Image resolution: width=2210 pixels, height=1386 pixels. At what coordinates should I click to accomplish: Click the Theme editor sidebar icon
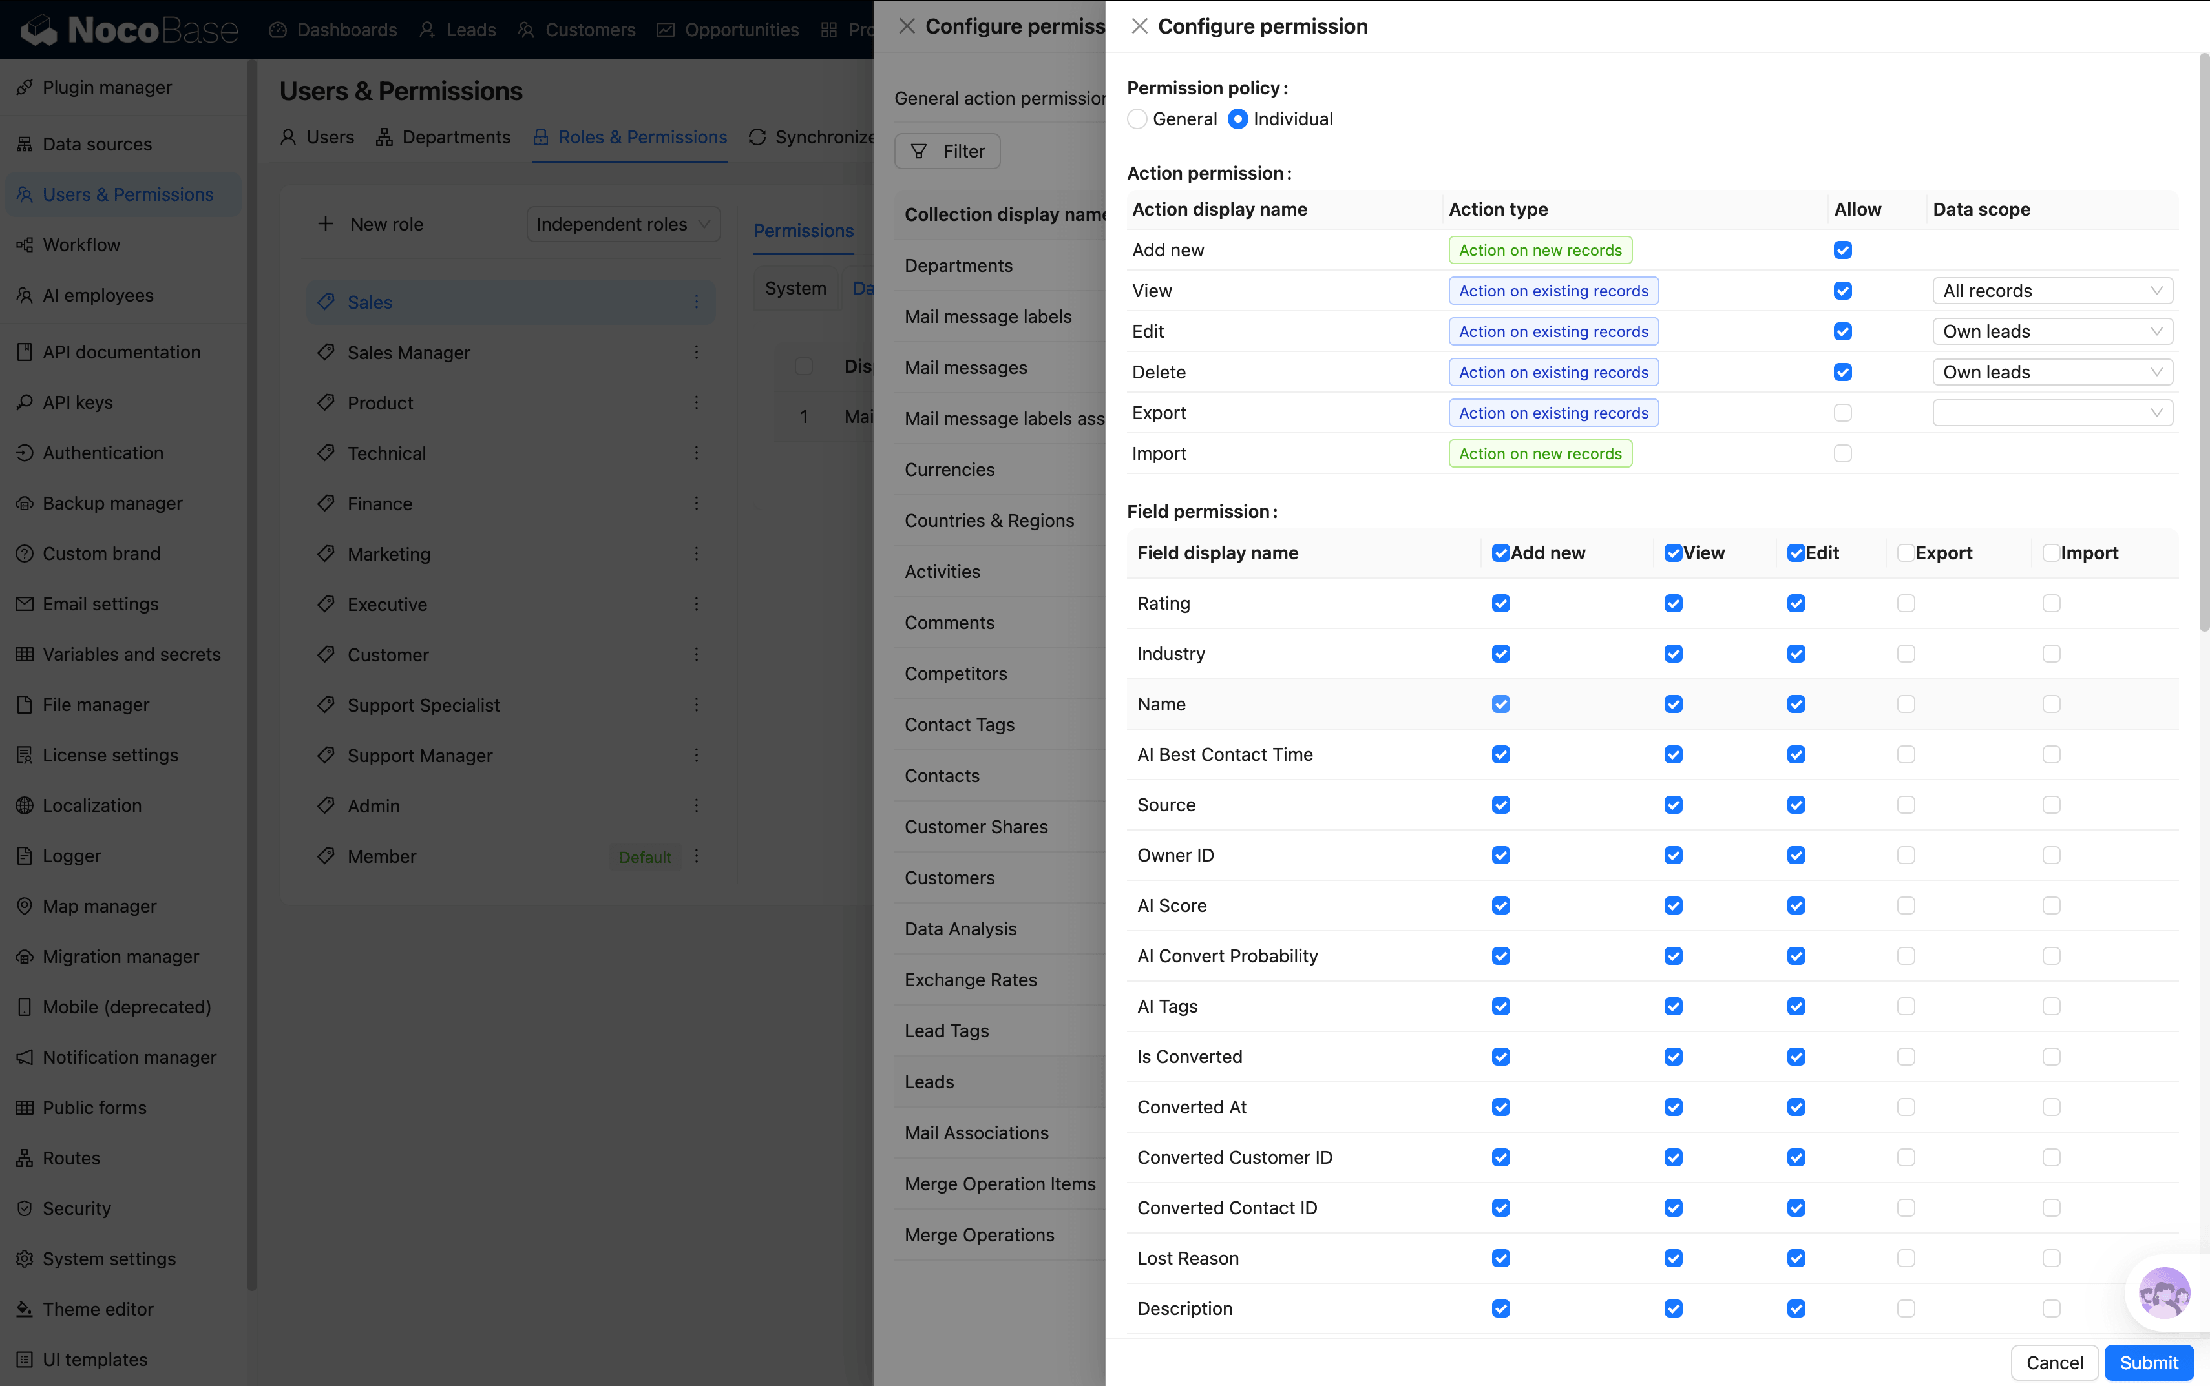[25, 1309]
